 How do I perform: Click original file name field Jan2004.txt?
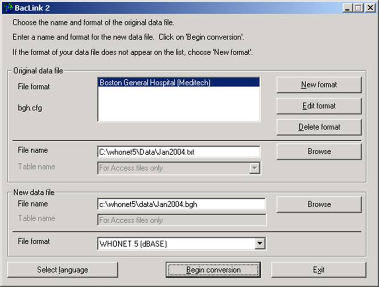coord(179,152)
